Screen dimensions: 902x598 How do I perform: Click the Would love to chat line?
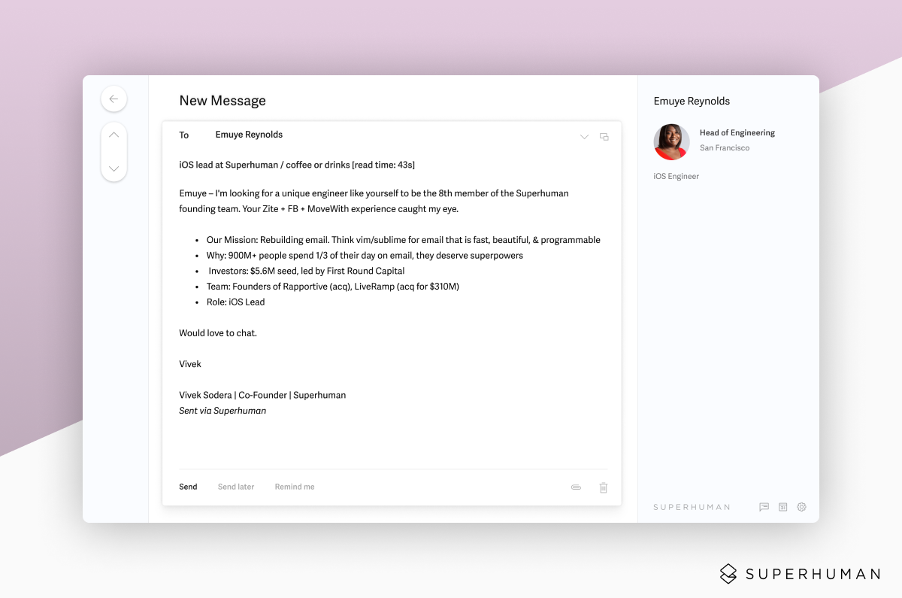(218, 332)
